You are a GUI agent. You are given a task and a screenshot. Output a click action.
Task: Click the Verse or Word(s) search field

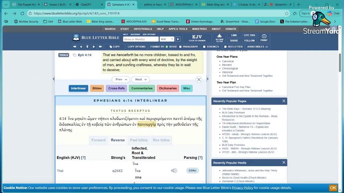click(141, 39)
